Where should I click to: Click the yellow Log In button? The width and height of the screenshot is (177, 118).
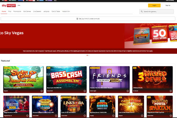pyautogui.click(x=154, y=5)
